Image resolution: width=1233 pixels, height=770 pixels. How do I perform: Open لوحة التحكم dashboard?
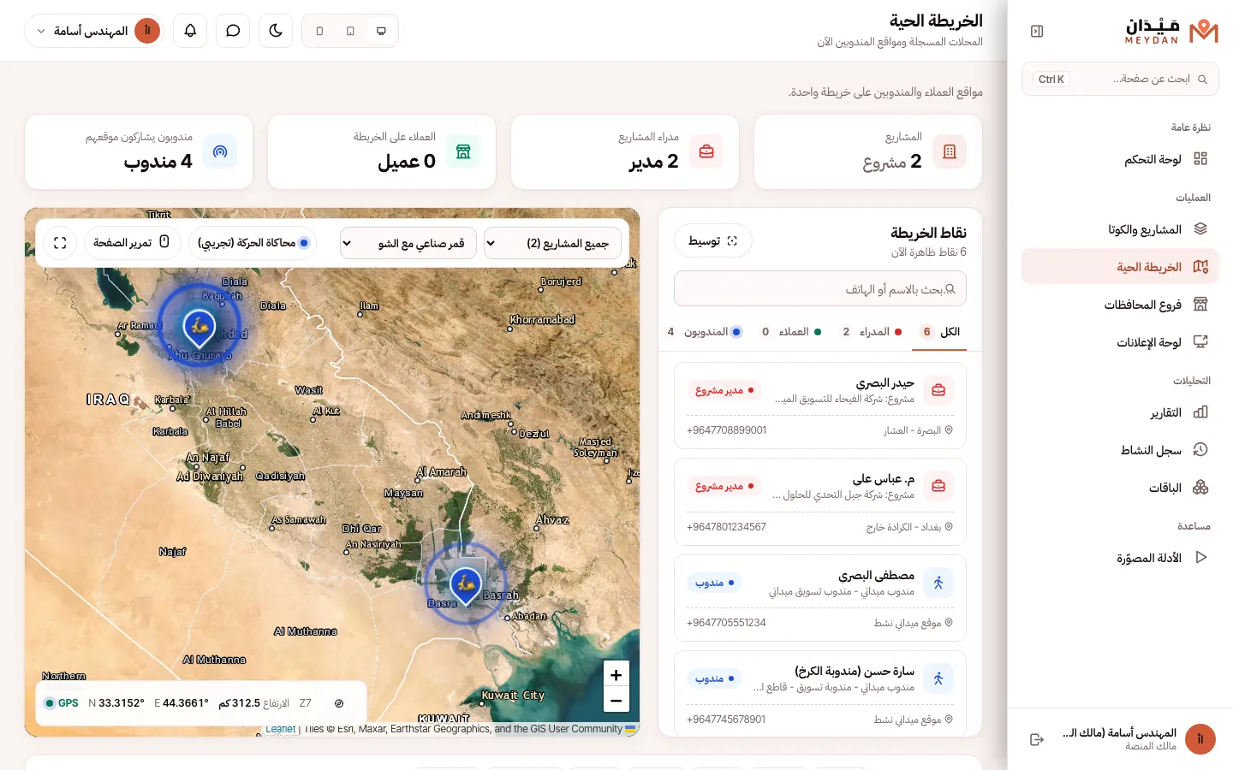point(1120,159)
